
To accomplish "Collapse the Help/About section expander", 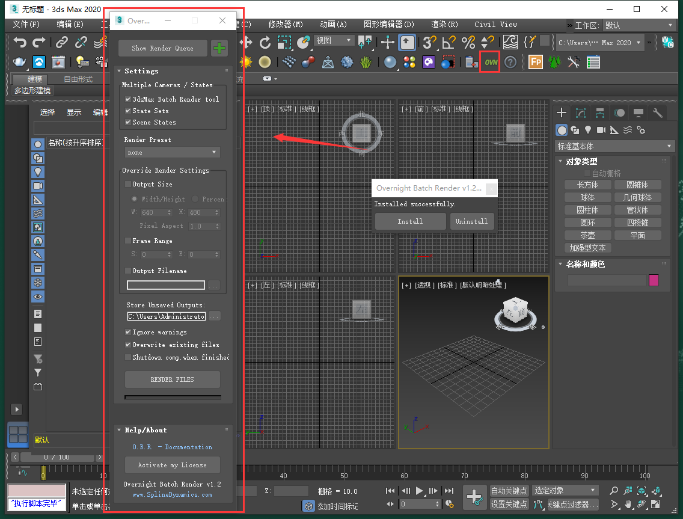I will click(118, 430).
